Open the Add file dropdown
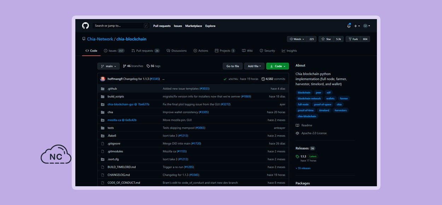The image size is (442, 205). point(254,66)
